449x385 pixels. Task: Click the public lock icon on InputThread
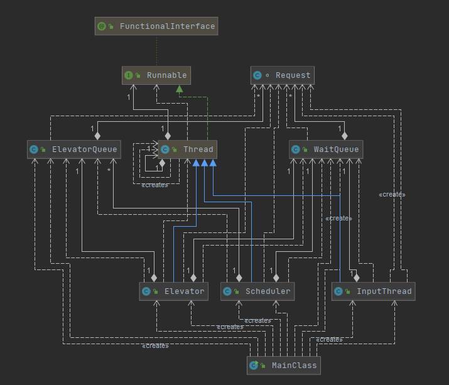348,291
